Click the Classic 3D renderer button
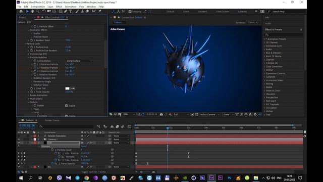This screenshot has height=182, width=323. click(x=253, y=22)
